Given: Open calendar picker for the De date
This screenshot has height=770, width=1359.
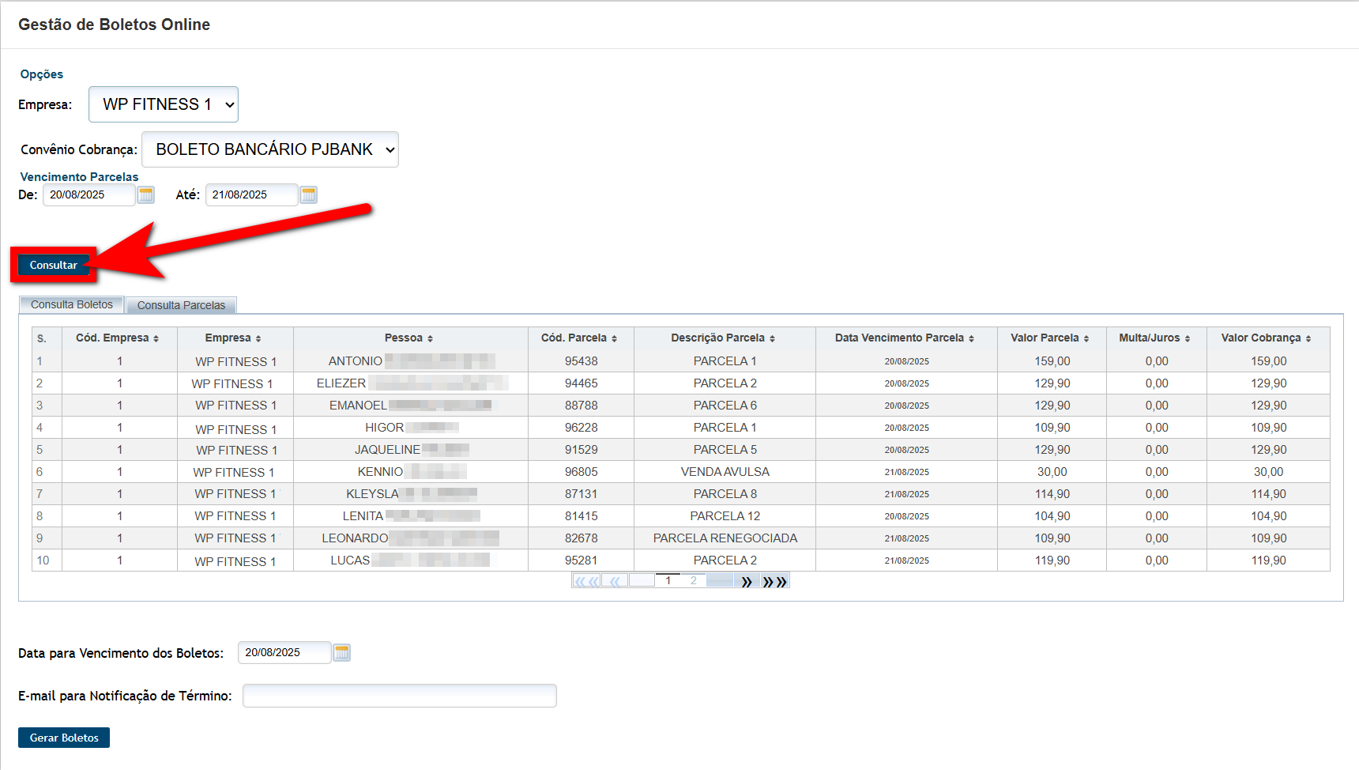Looking at the screenshot, I should [146, 194].
